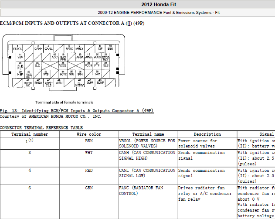Viewport: 275px width, 219px height.
Task: Click the "Terminal side of female terminals" caption
Action: tap(64, 102)
